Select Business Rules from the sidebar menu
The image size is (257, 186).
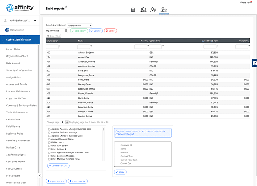click(14, 133)
